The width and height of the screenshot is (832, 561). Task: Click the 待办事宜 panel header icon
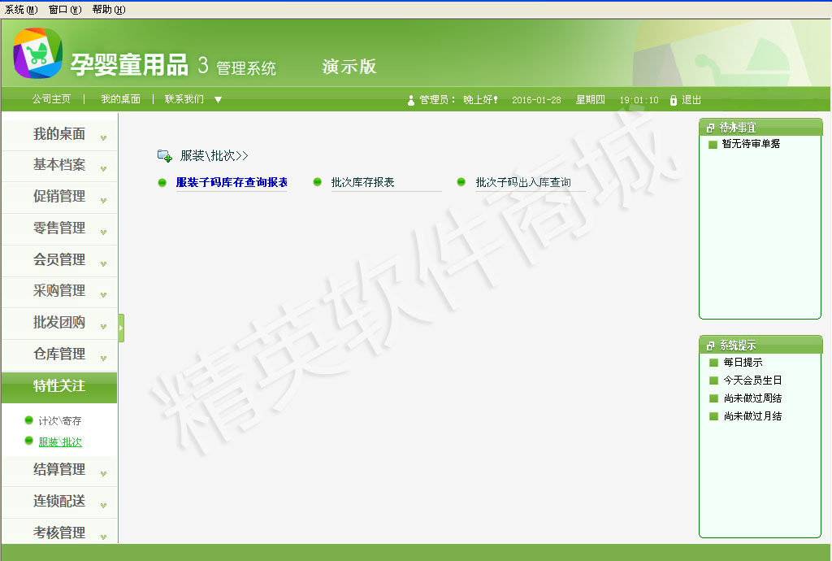click(x=710, y=128)
